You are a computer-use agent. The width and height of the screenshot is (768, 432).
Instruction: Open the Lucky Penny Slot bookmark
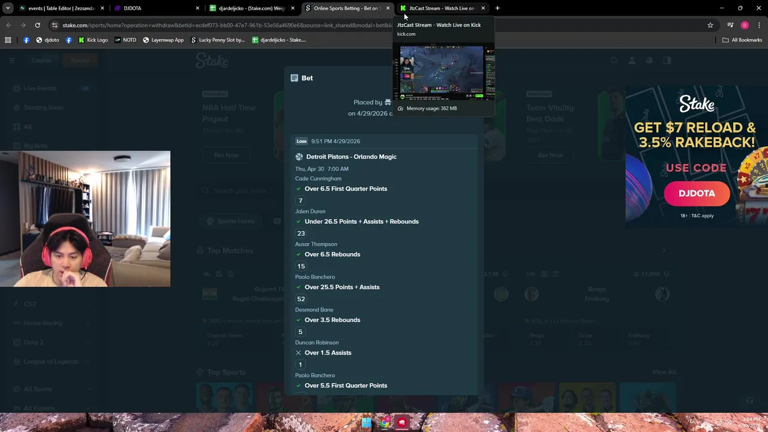pyautogui.click(x=217, y=40)
